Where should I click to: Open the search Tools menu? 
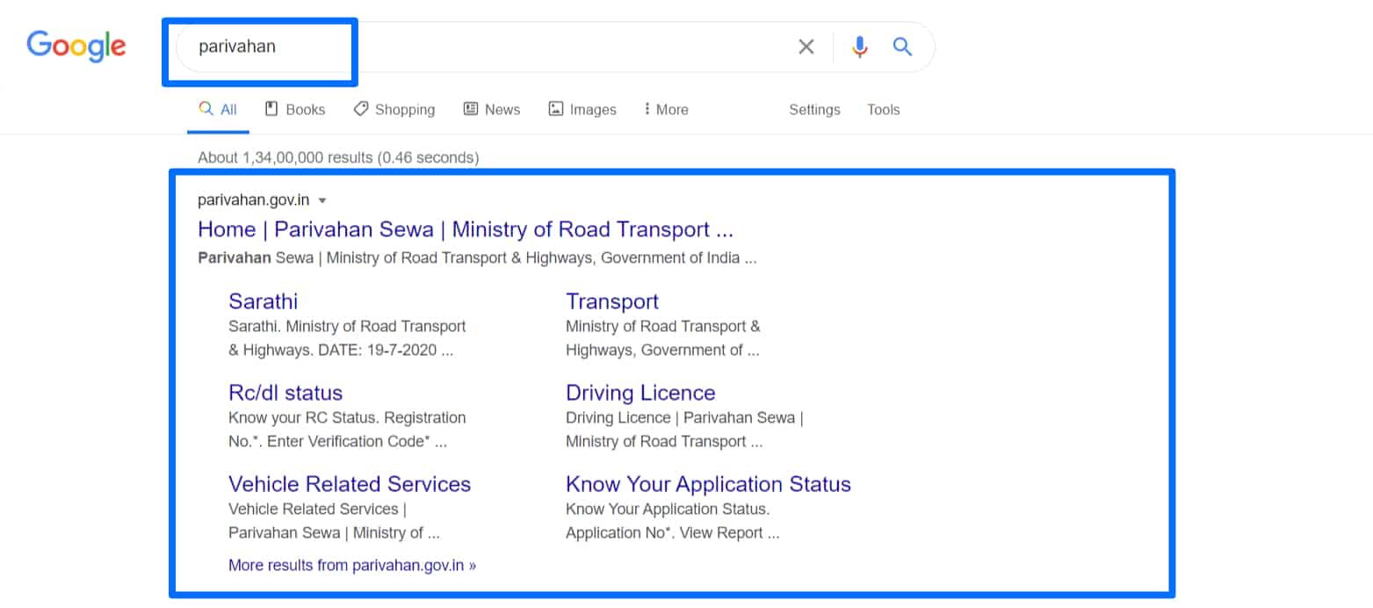click(883, 110)
